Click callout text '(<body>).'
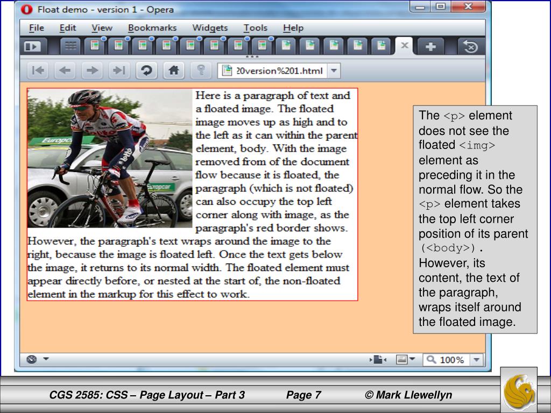The image size is (551, 413). (x=452, y=248)
